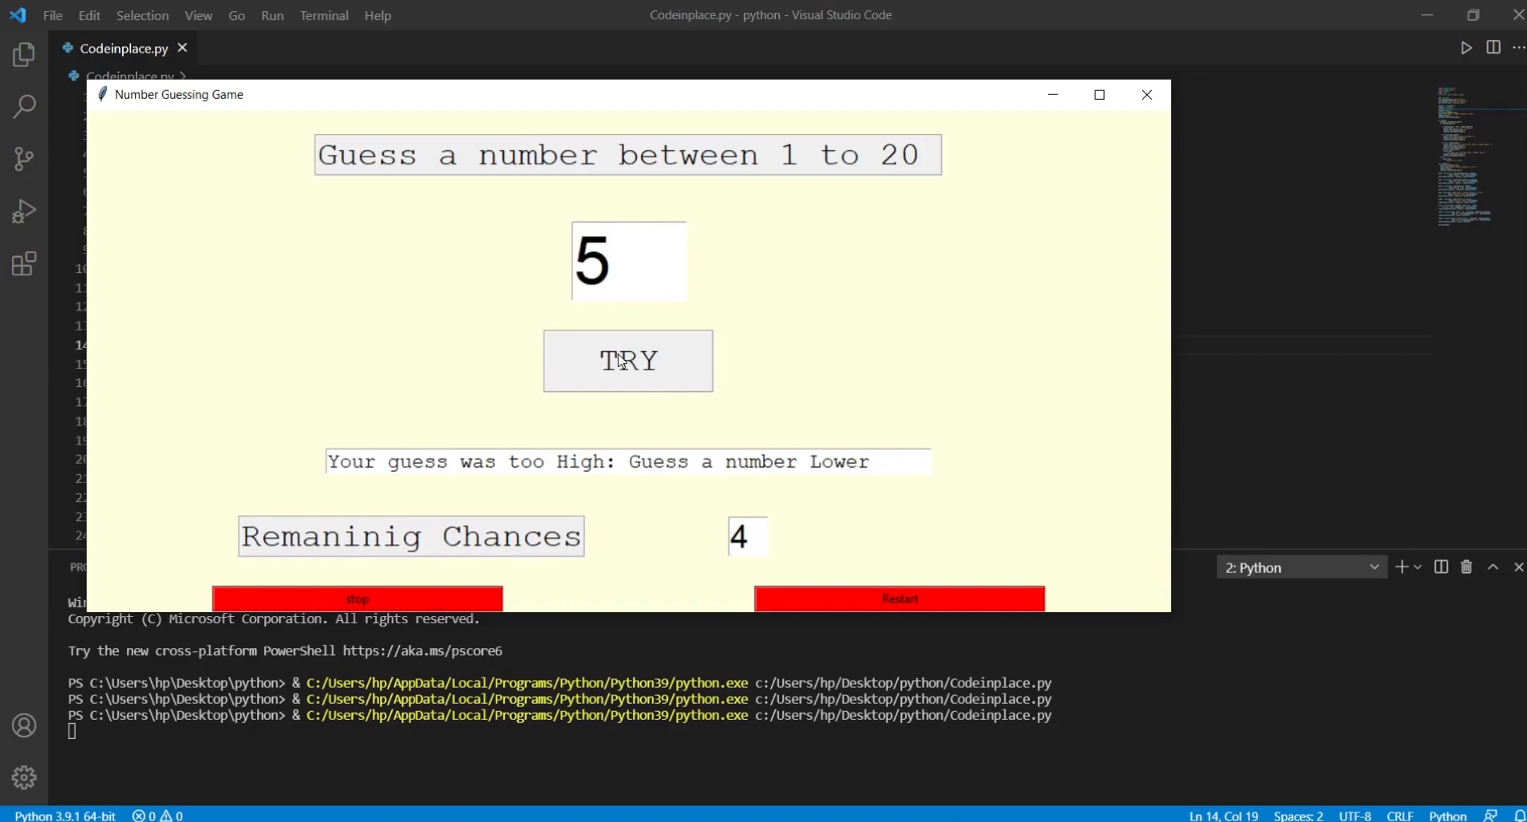
Task: Change end of line sequence CRLF
Action: click(x=1400, y=816)
